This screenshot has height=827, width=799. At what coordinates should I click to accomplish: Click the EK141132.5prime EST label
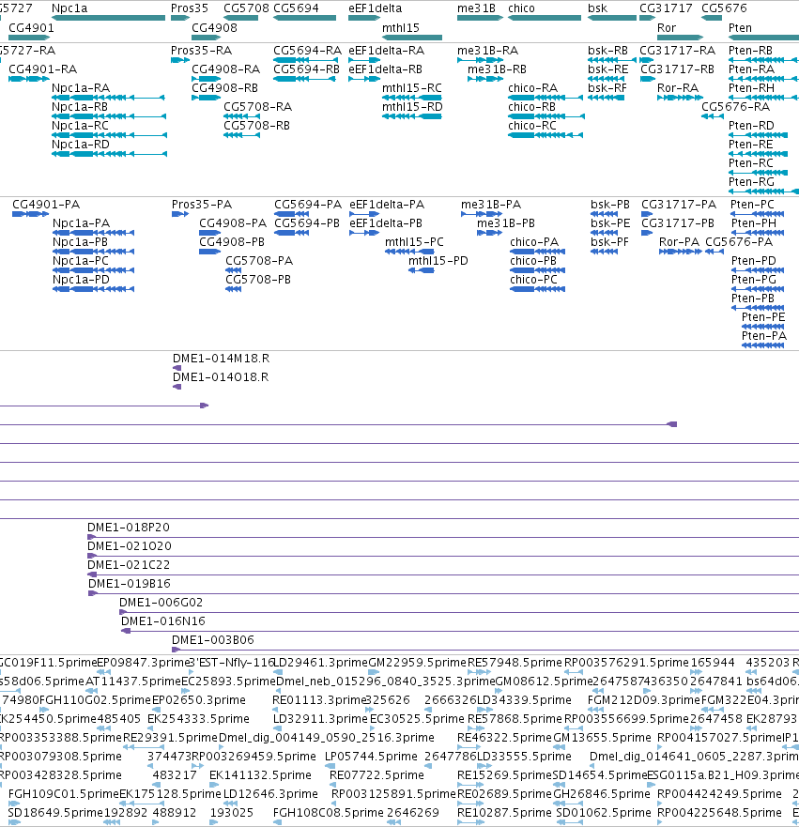[260, 775]
